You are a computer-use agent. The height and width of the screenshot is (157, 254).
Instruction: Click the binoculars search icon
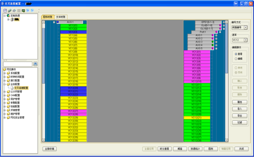[35, 64]
